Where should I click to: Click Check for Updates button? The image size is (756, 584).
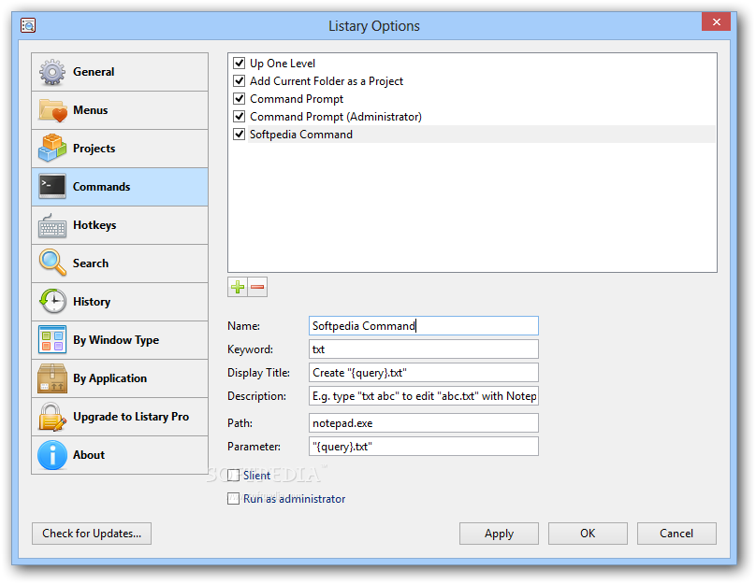click(x=92, y=534)
